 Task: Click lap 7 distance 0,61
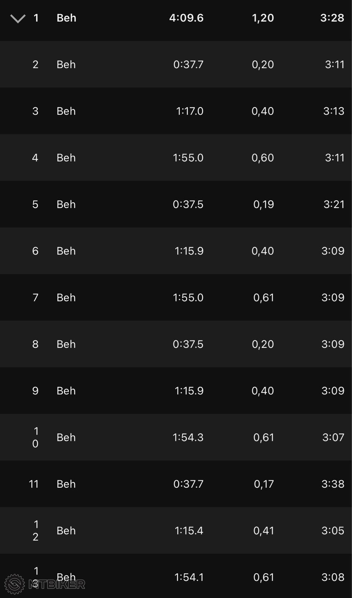264,298
